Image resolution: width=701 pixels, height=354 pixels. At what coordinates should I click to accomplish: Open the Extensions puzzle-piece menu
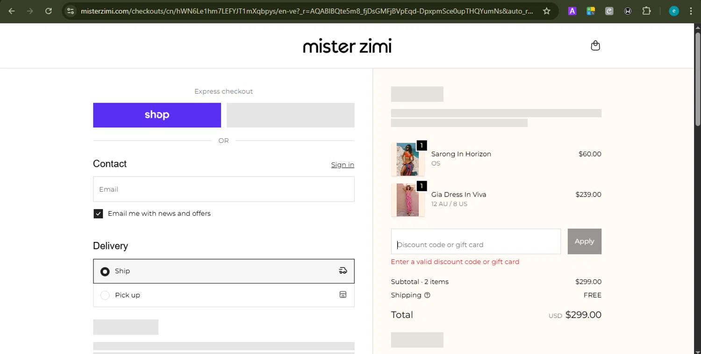(647, 11)
